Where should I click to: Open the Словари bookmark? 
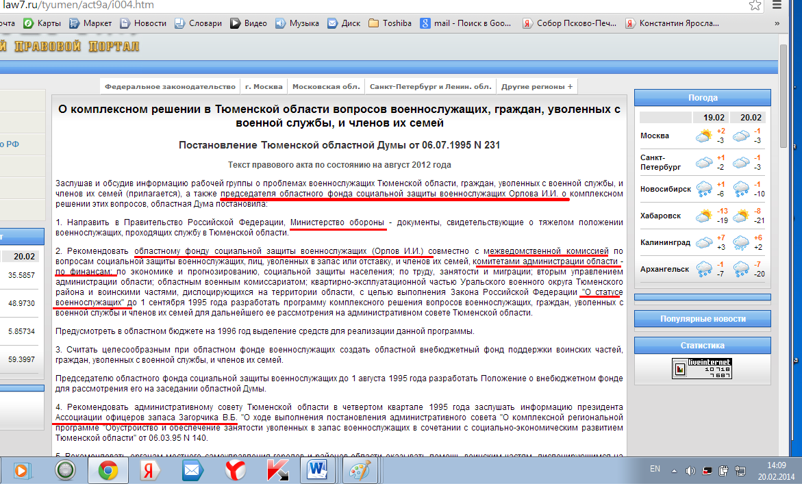199,23
